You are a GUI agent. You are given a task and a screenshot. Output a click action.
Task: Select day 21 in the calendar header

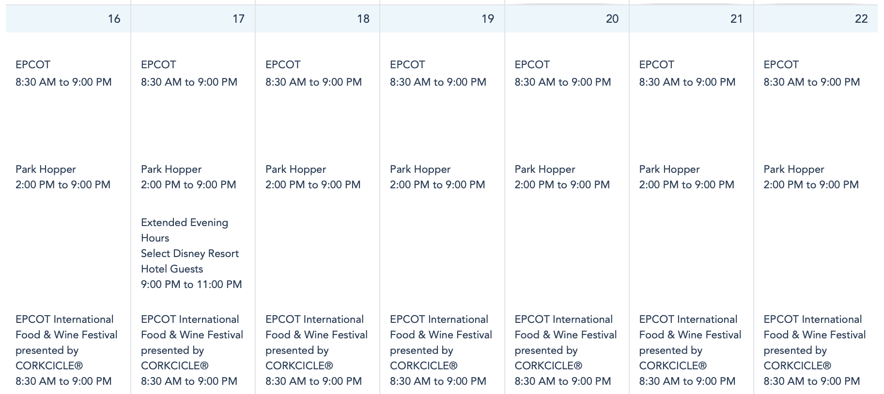click(736, 19)
